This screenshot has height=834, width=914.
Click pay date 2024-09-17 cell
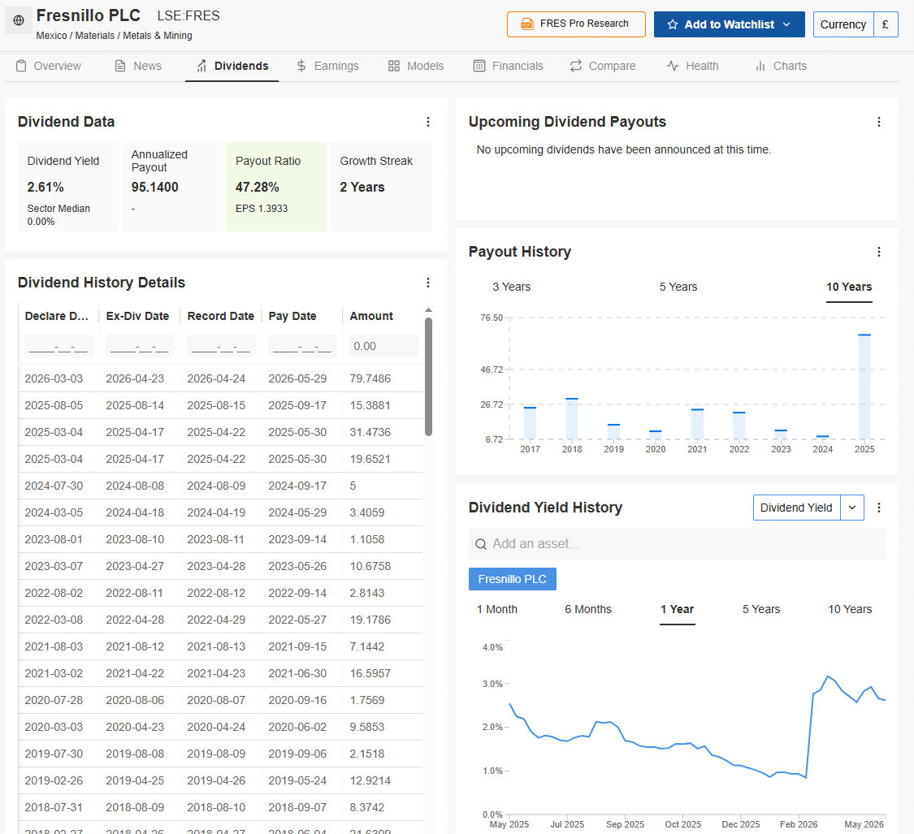click(x=297, y=486)
